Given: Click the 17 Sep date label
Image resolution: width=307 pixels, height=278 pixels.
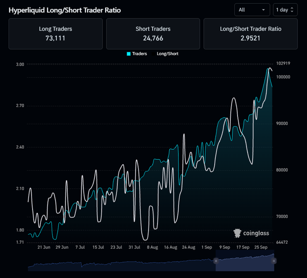Looking at the screenshot, I should (243, 247).
